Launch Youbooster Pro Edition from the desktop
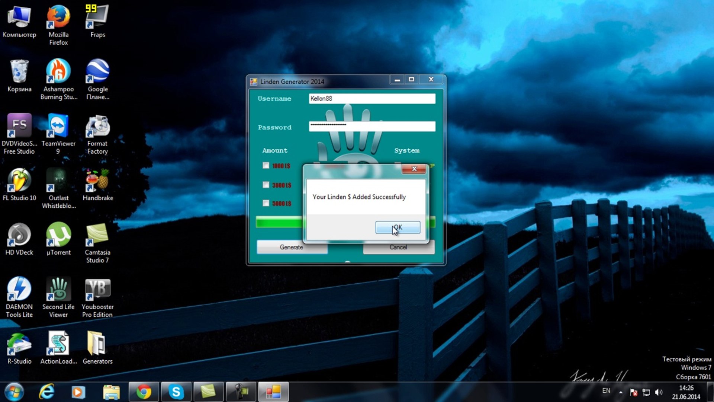714x402 pixels. (97, 297)
